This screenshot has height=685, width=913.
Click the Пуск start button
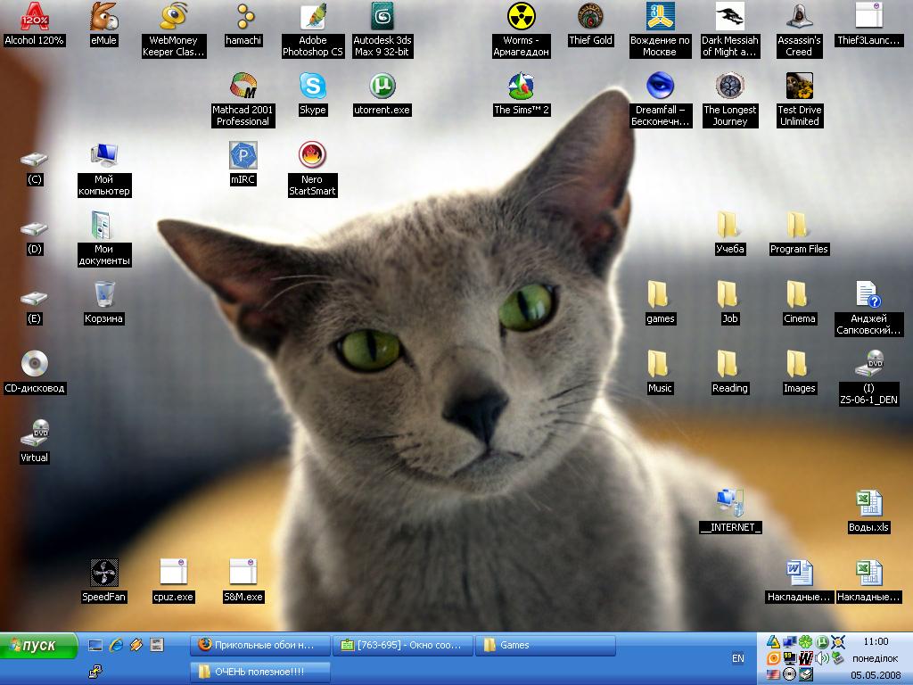point(39,645)
